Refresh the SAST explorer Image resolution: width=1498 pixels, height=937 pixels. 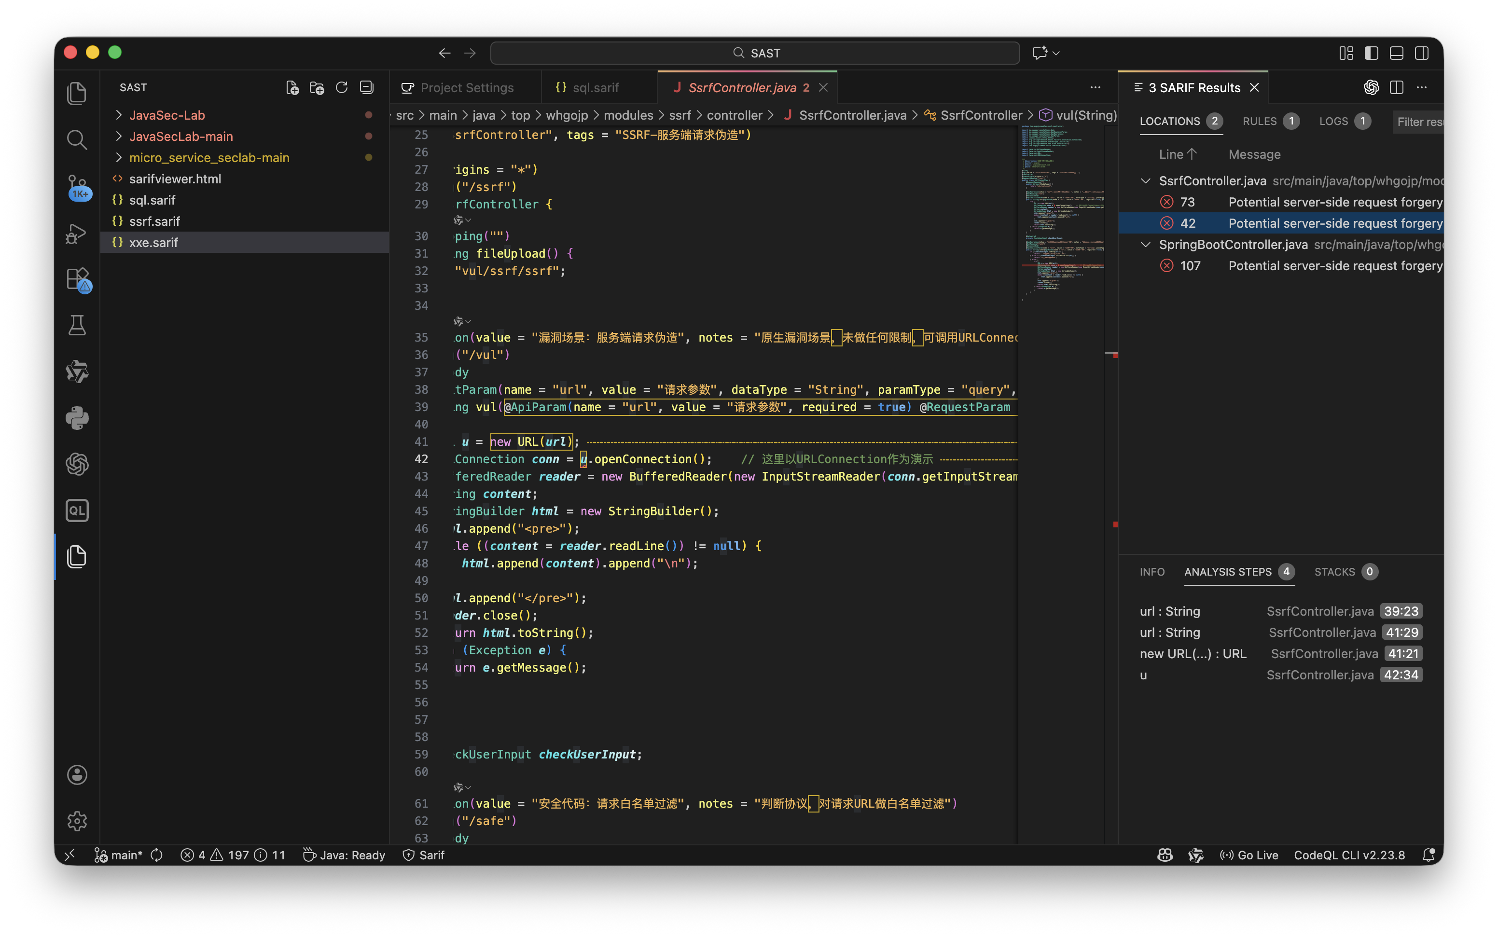tap(342, 87)
